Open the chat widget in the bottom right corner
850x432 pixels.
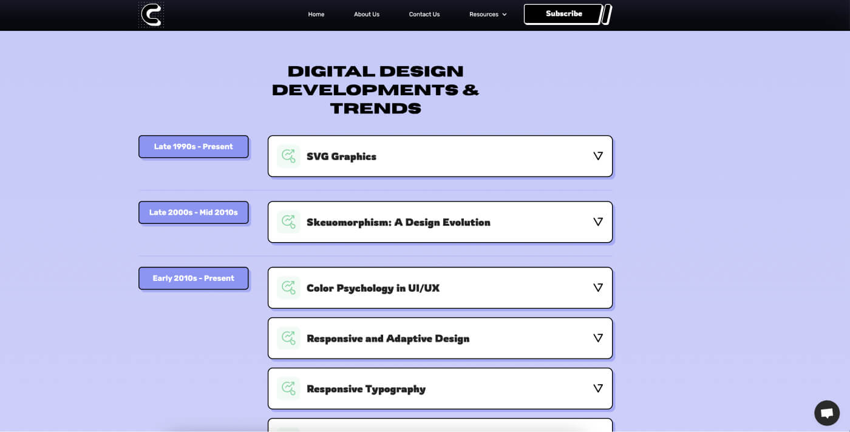tap(827, 413)
